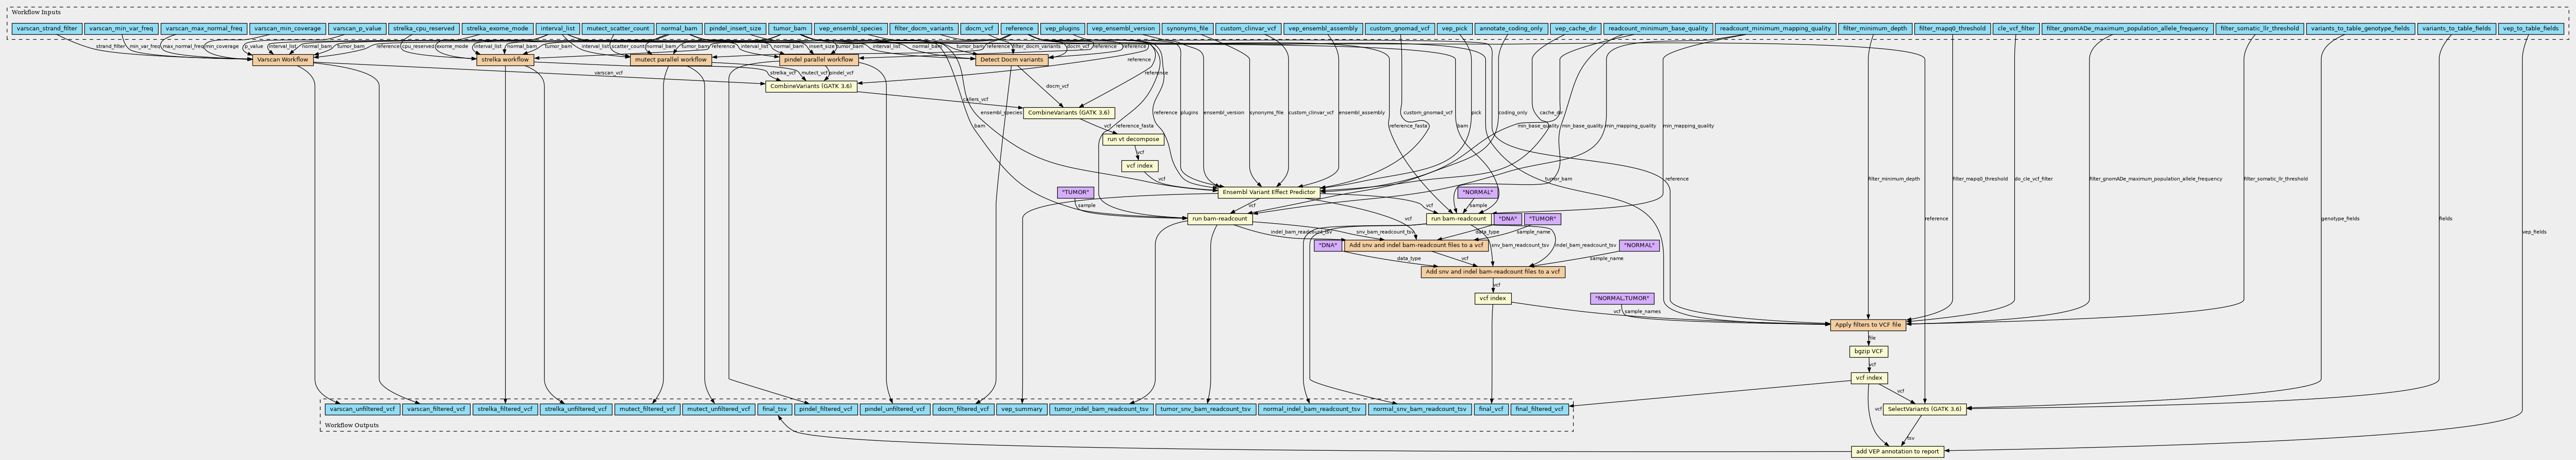Select the filter_mapq0_threshold input node
Screen dimensions: 2576x460
point(1952,29)
